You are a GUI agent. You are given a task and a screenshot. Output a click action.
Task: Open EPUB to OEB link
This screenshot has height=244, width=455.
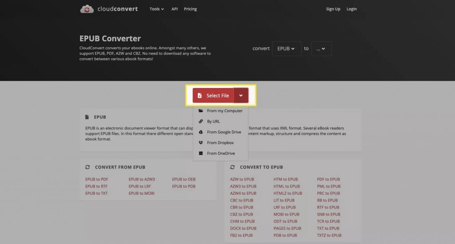click(184, 179)
